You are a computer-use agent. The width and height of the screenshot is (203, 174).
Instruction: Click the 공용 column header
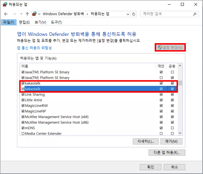(x=172, y=66)
